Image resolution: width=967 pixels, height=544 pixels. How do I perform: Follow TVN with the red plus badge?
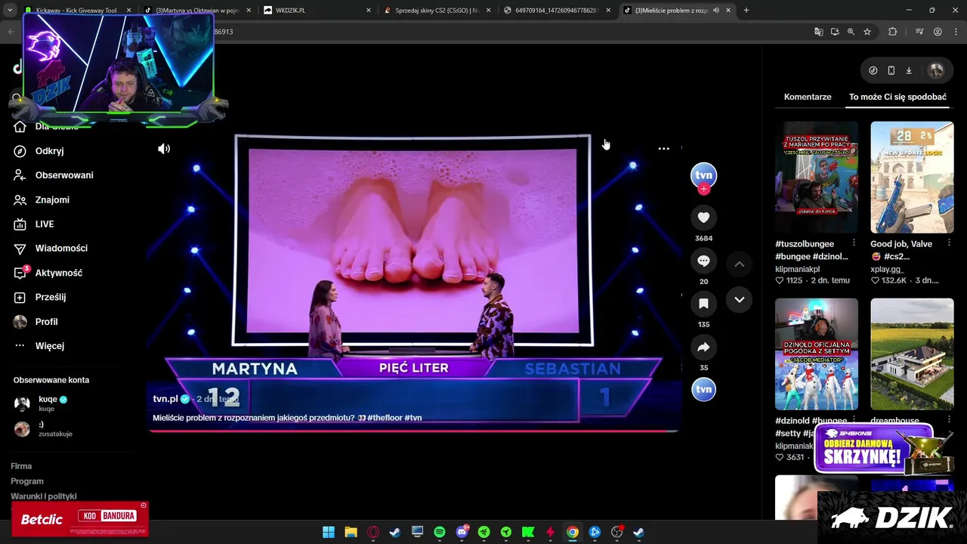pyautogui.click(x=703, y=190)
